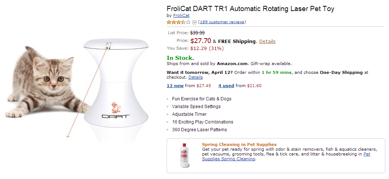Click the cleaning bottle thumbnail
Screen dimensions: 389x179
coord(185,155)
